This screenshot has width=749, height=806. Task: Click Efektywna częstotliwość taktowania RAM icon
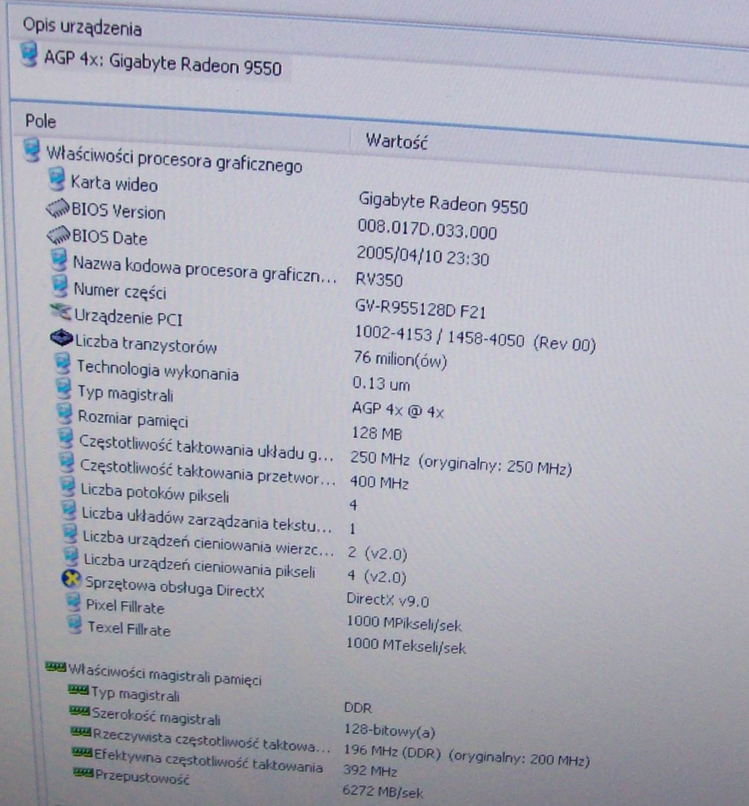coord(82,752)
